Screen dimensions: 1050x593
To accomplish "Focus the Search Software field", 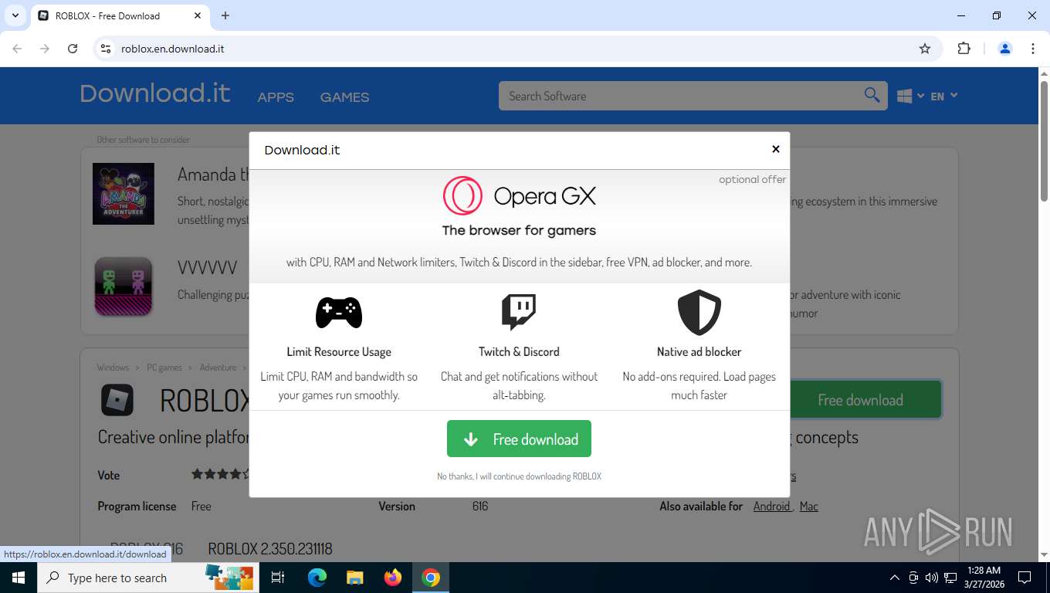I will (679, 96).
